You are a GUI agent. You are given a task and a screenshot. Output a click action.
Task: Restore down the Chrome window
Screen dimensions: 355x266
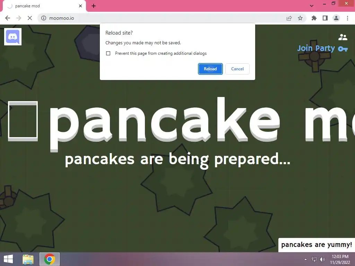click(334, 3)
